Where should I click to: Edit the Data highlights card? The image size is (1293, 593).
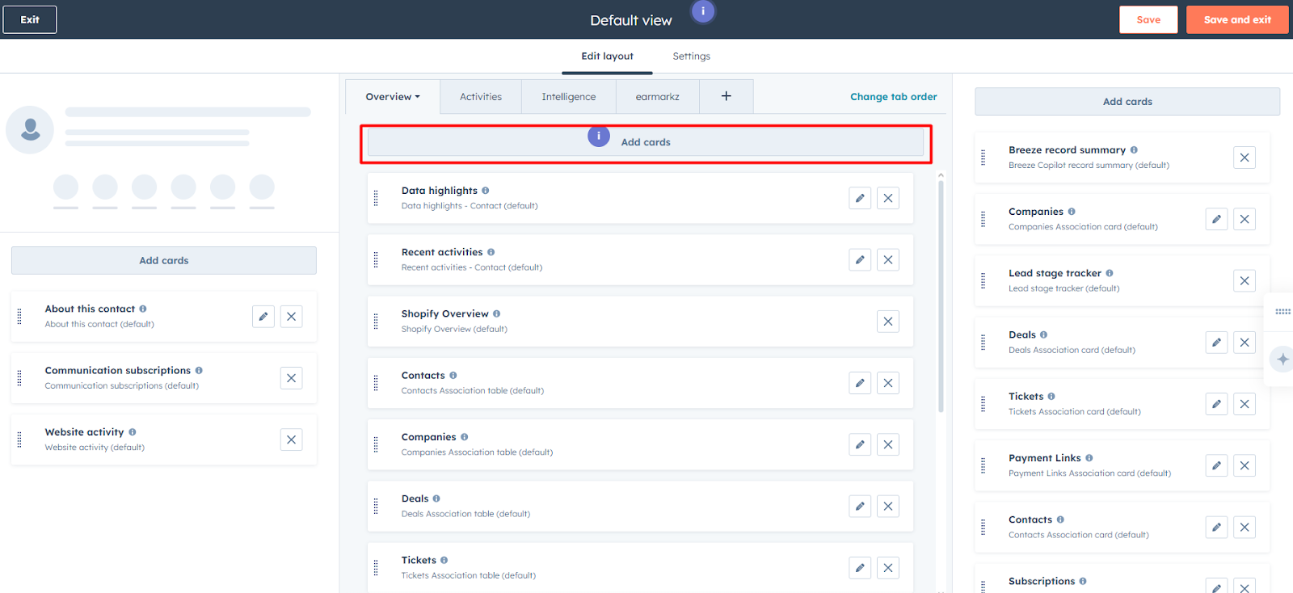click(x=860, y=198)
